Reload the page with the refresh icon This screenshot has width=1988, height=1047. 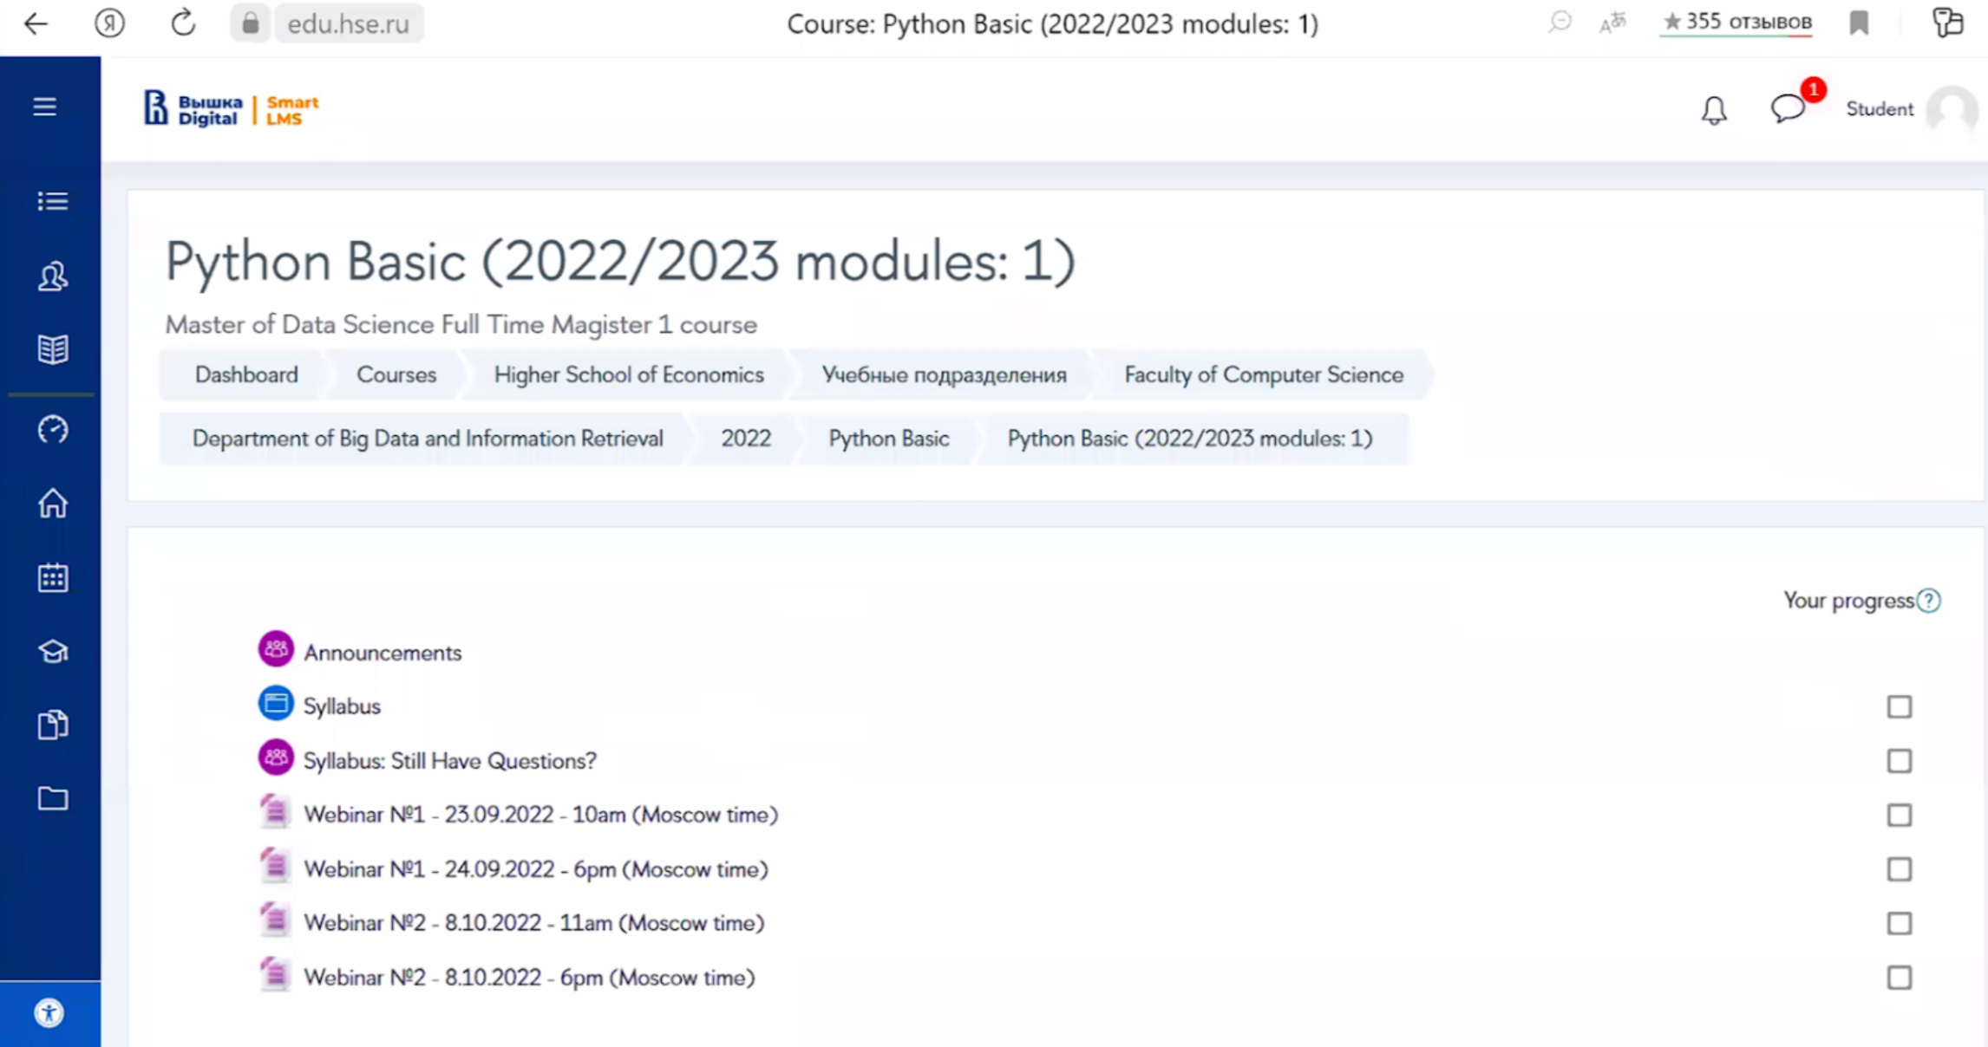[183, 23]
